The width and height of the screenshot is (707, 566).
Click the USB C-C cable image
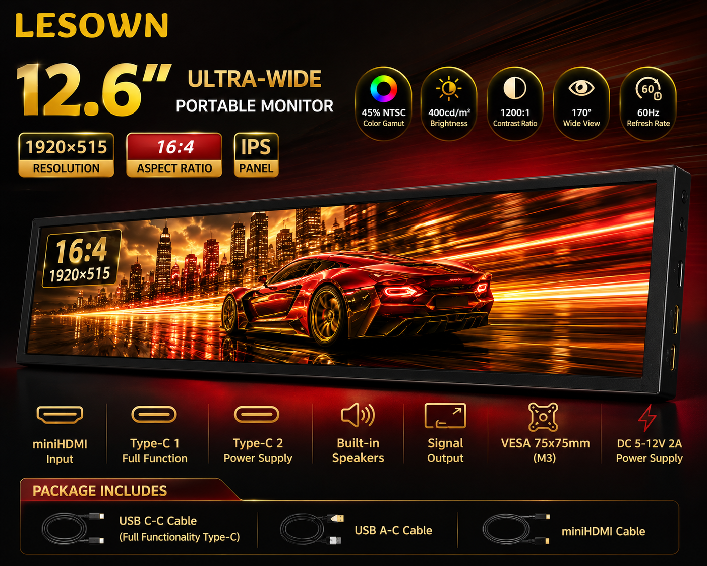pos(73,528)
